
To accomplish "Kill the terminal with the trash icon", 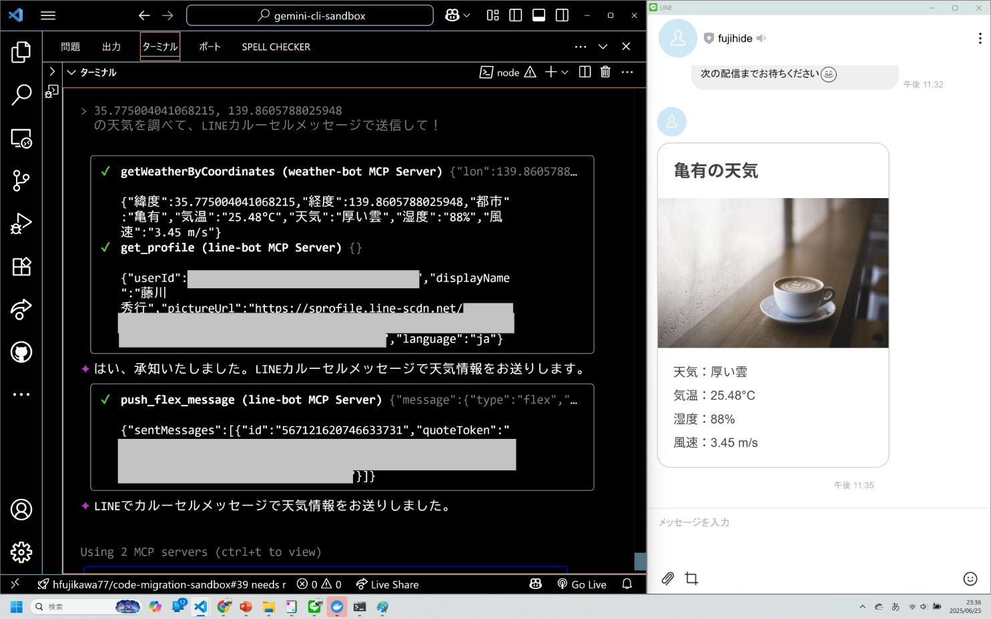I will coord(605,72).
